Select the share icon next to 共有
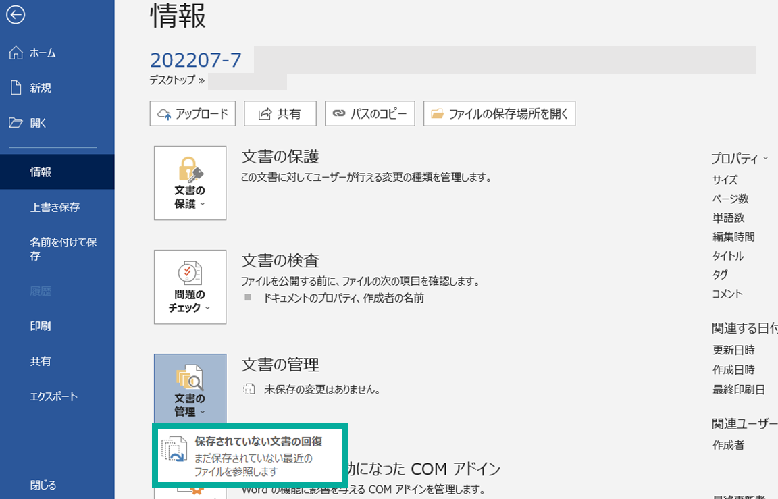This screenshot has width=778, height=499. click(x=266, y=113)
